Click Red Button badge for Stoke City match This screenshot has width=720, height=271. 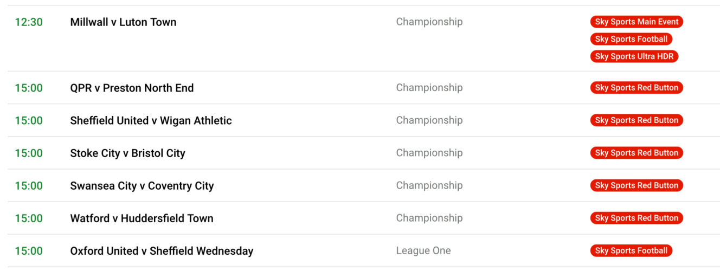tap(637, 153)
